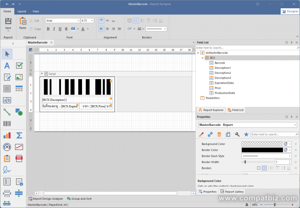This screenshot has width=300, height=208.
Task: Switch to the Layout ribbon tab
Action: (21, 11)
